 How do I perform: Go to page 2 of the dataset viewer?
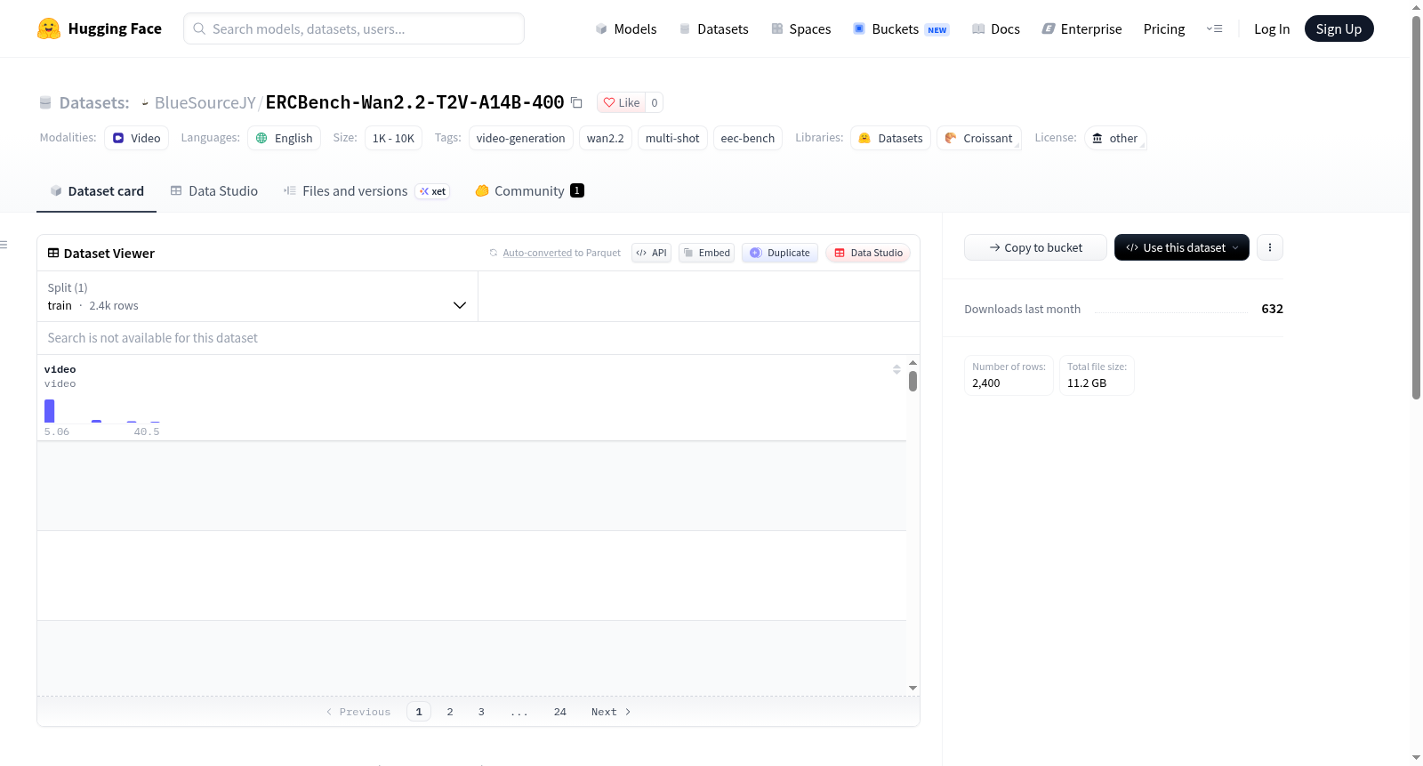click(450, 712)
